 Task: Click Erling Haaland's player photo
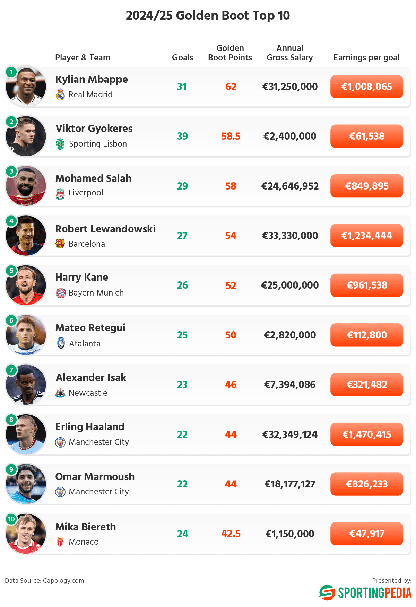point(27,434)
